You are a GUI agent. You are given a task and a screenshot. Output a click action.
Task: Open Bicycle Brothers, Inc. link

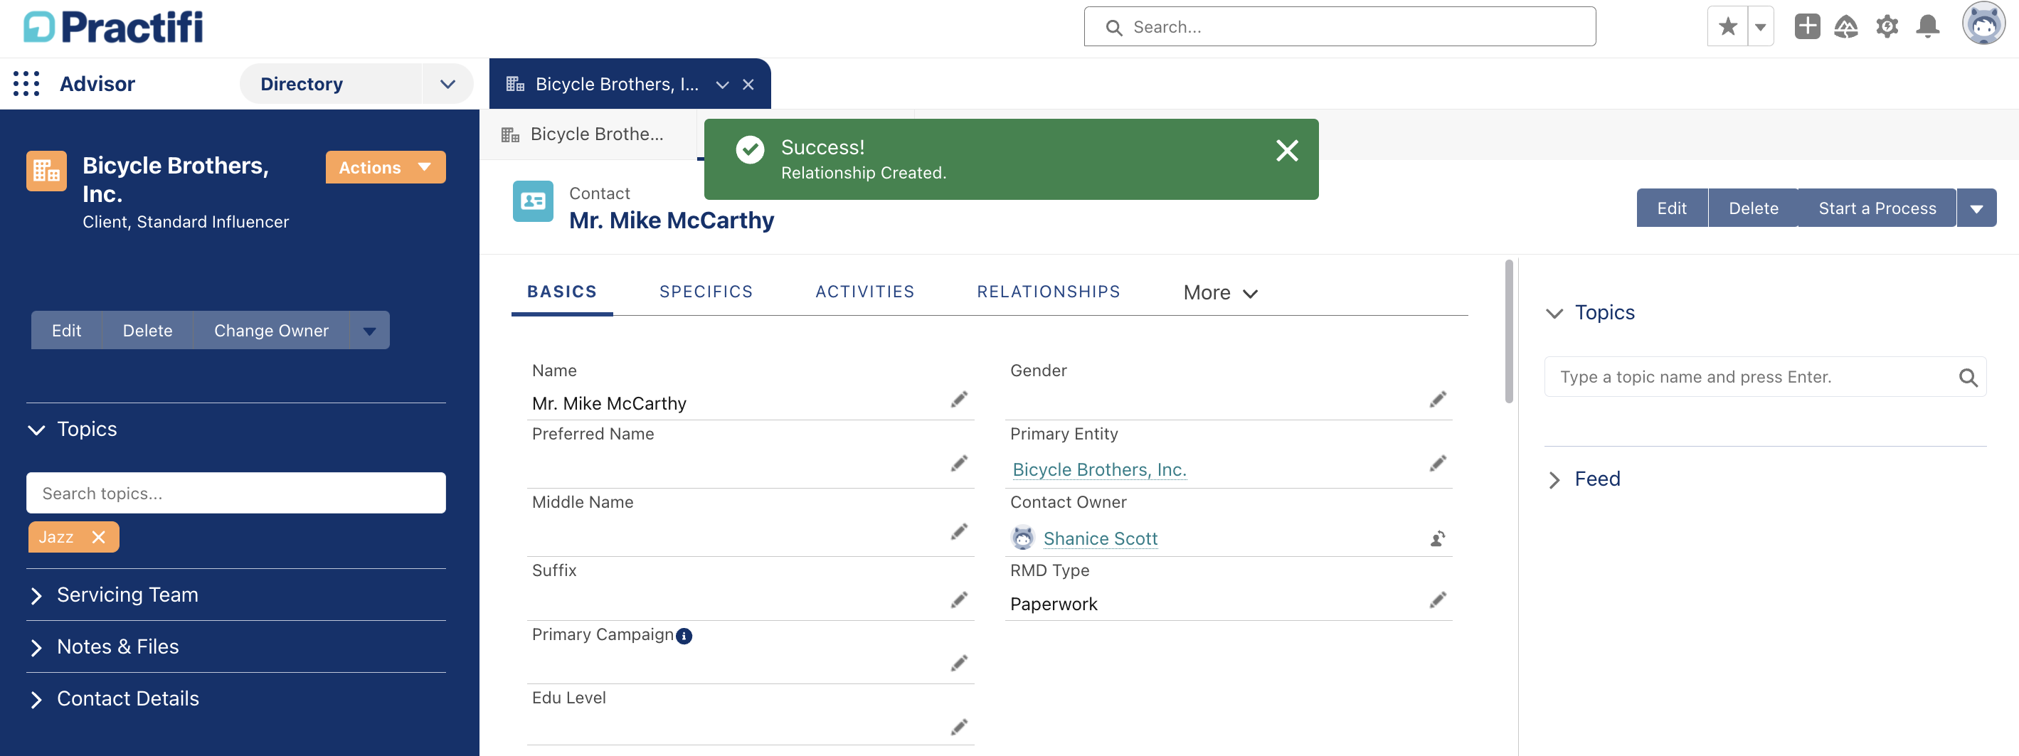coord(1099,469)
